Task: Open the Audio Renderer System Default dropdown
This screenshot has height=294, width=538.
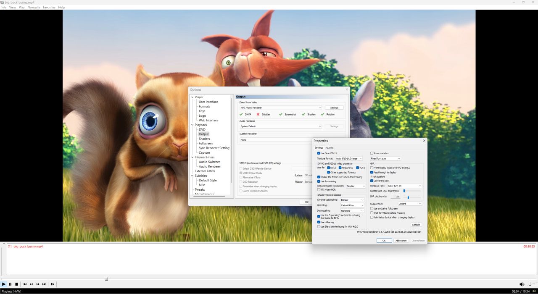Action: coord(281,126)
